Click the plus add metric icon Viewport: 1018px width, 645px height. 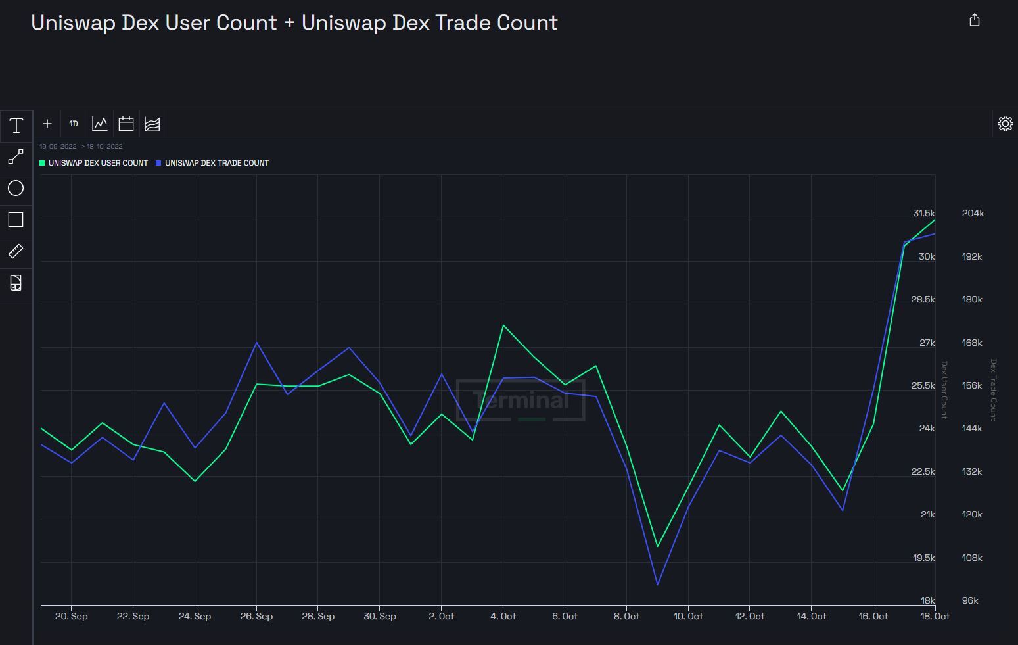(x=47, y=124)
